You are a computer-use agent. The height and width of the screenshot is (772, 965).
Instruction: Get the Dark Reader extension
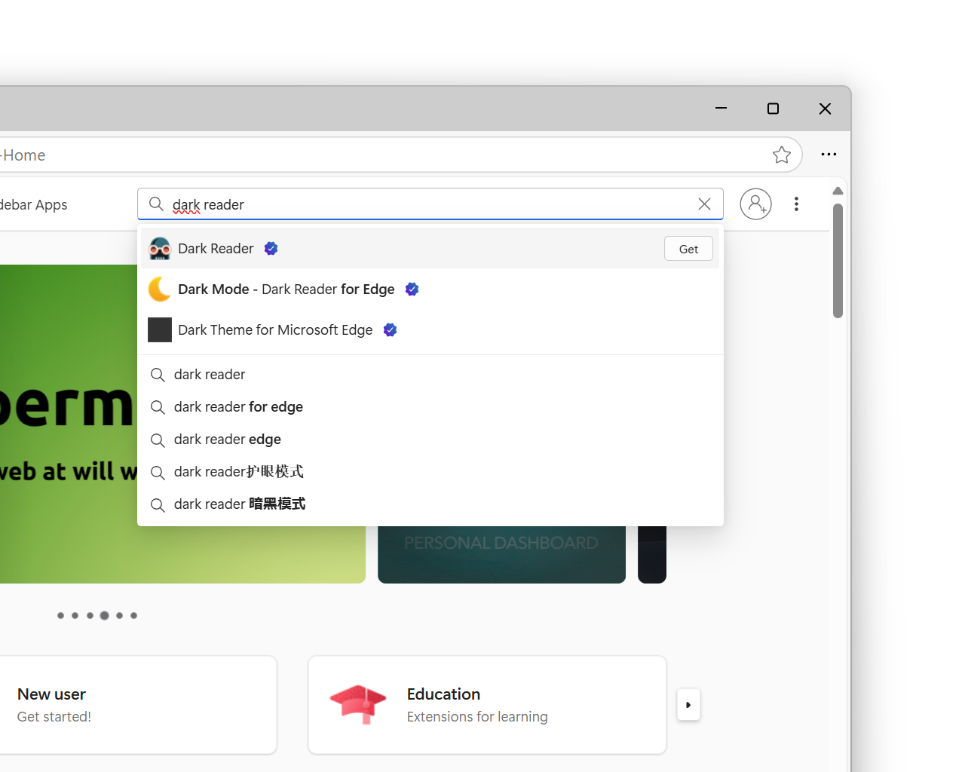[x=688, y=249]
